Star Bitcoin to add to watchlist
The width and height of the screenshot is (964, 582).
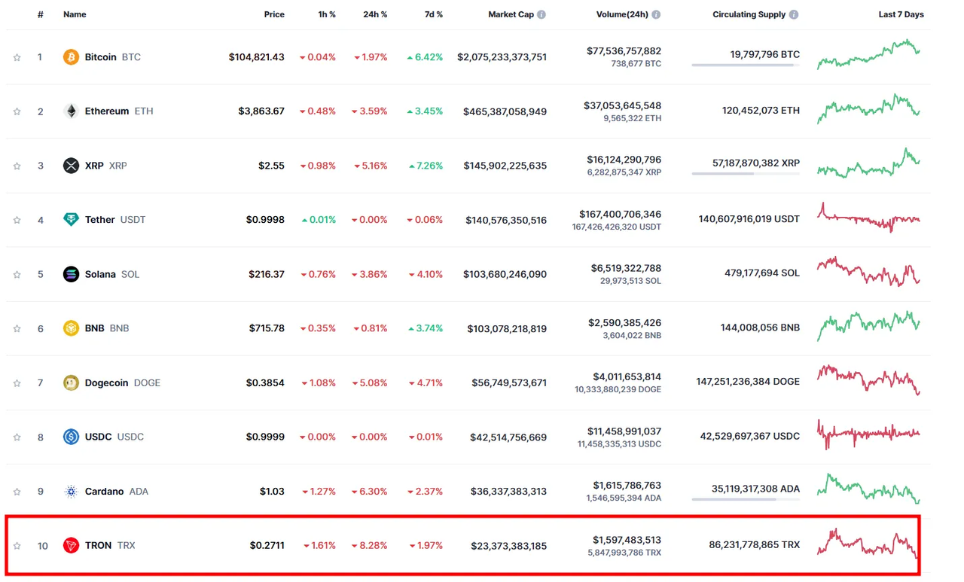pyautogui.click(x=17, y=57)
